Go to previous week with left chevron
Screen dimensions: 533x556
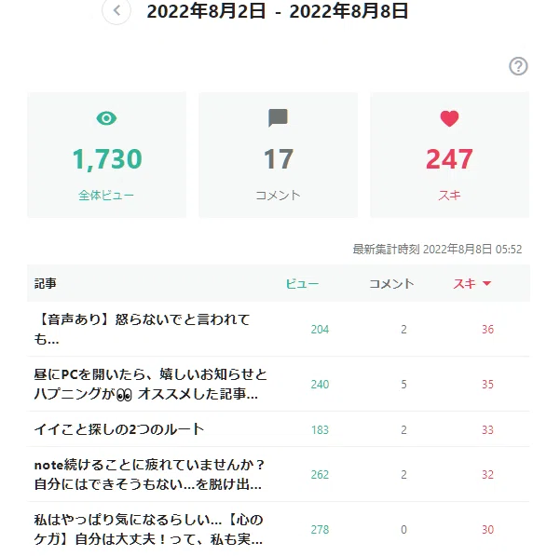(x=116, y=10)
